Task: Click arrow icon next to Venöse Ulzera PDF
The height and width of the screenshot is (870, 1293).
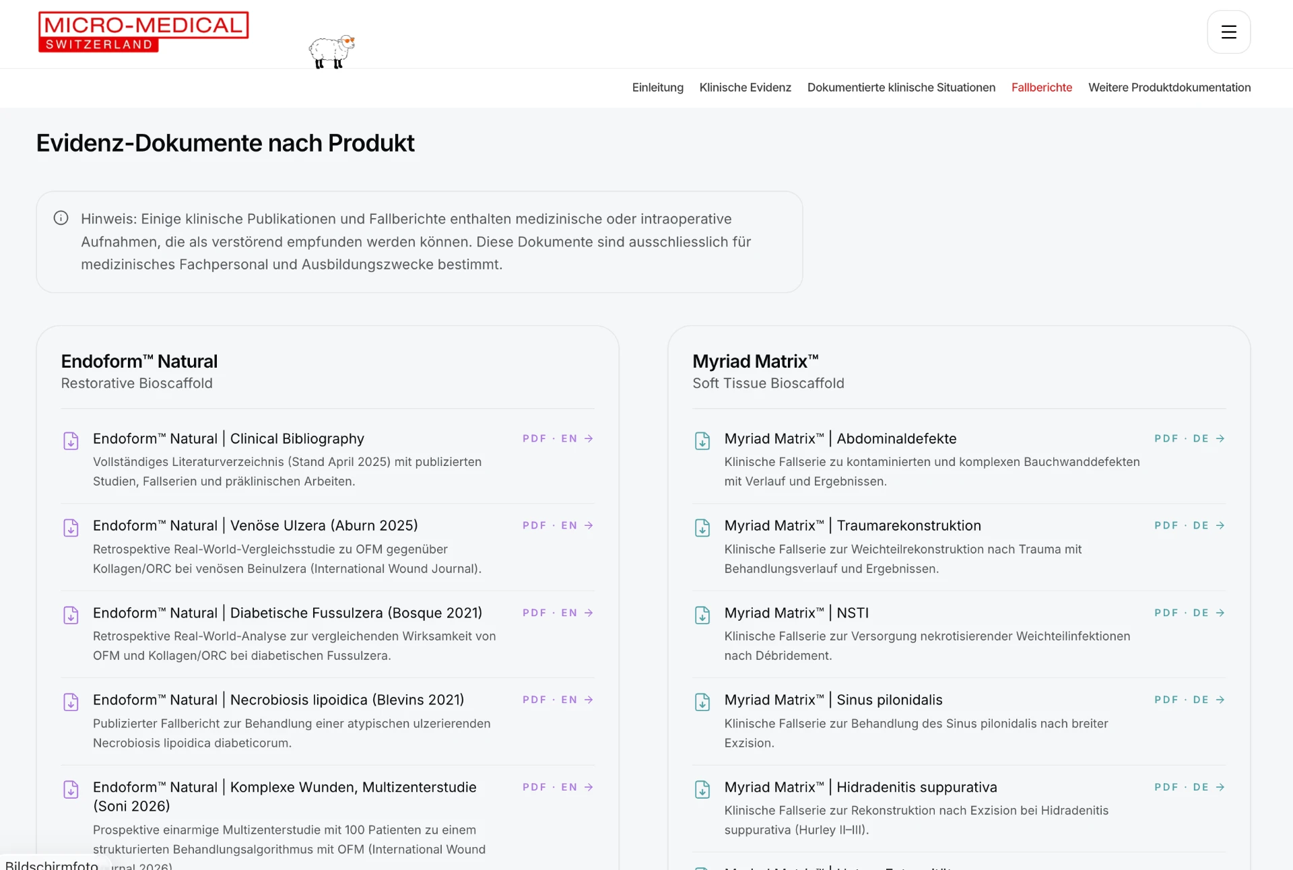Action: coord(589,525)
